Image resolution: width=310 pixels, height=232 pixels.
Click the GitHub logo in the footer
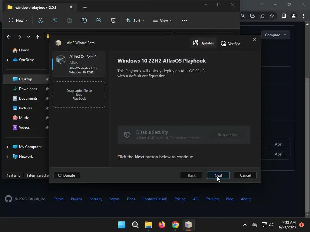8,199
